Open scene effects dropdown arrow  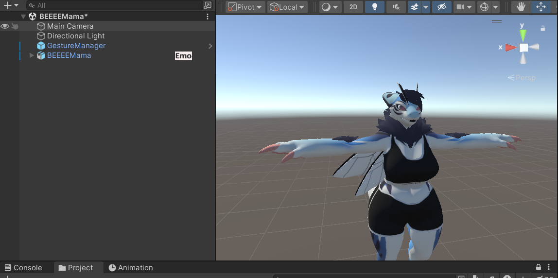426,7
